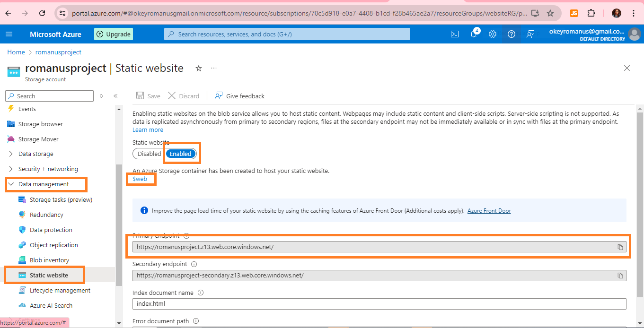Favorite the resource with the star icon
The image size is (644, 328).
[199, 69]
